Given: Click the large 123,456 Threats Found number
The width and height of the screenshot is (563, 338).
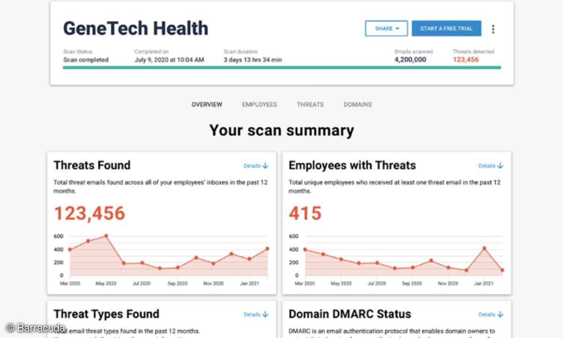Looking at the screenshot, I should click(x=90, y=214).
